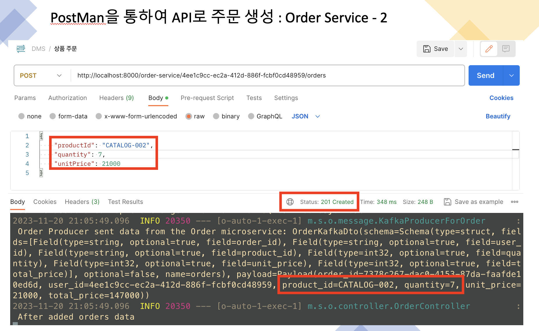Open the request Body tab

coord(158,98)
